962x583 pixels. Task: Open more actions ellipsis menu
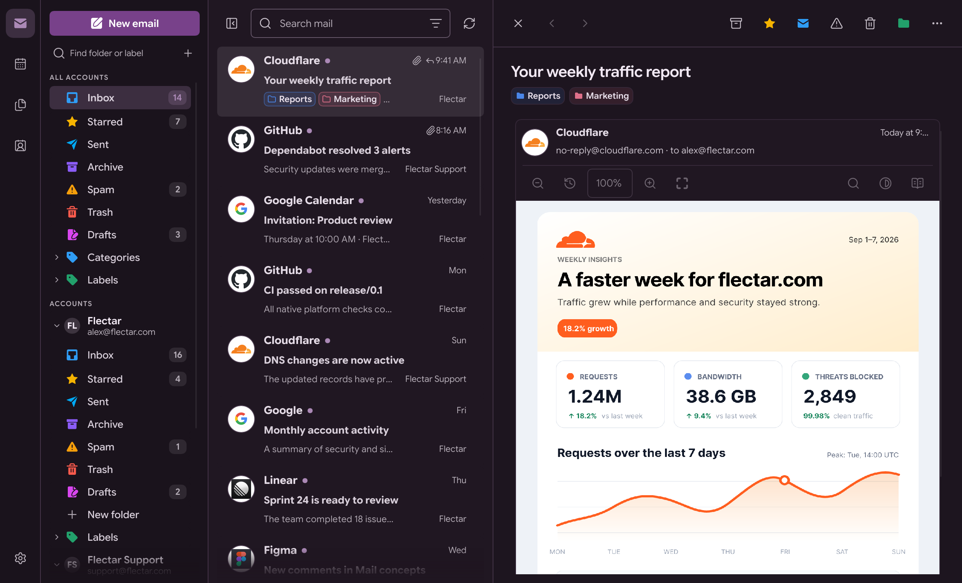click(x=937, y=23)
